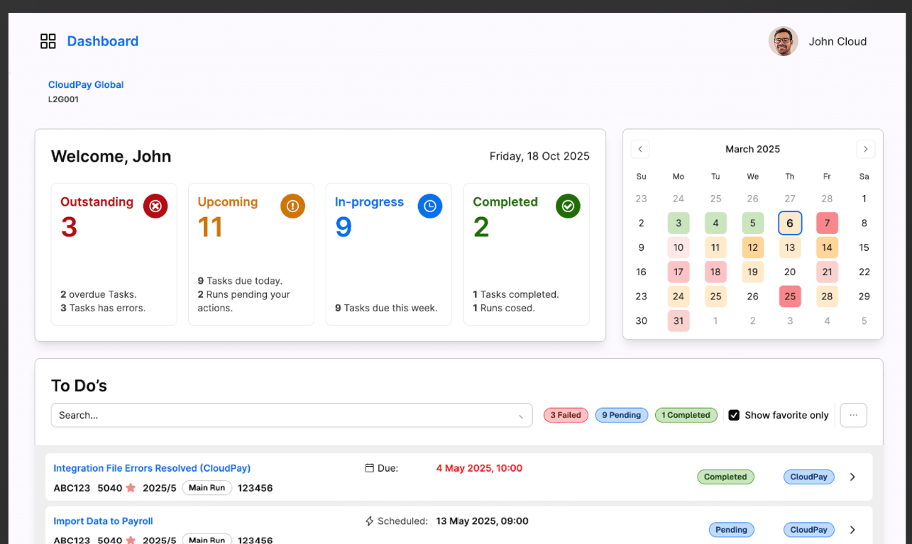Expand the Integration File Errors Resolved task
The height and width of the screenshot is (544, 912).
pos(852,477)
